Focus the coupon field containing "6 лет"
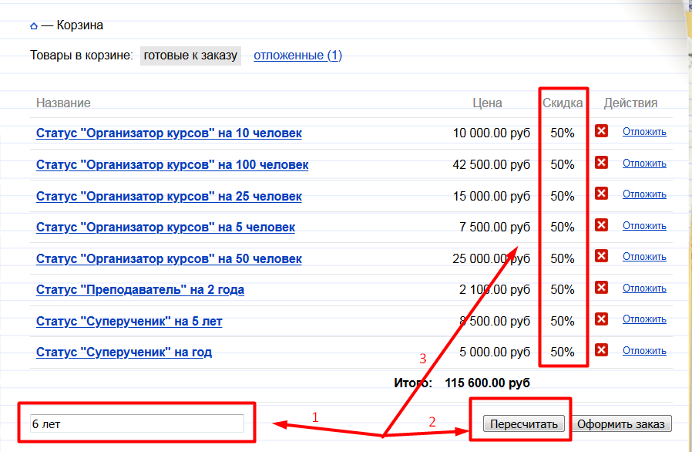692x452 pixels. pos(136,423)
